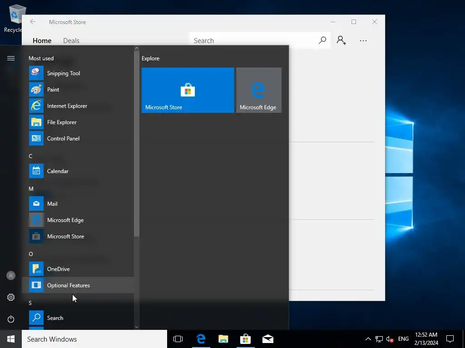Click the Windows Start button
465x348 pixels.
tap(11, 339)
